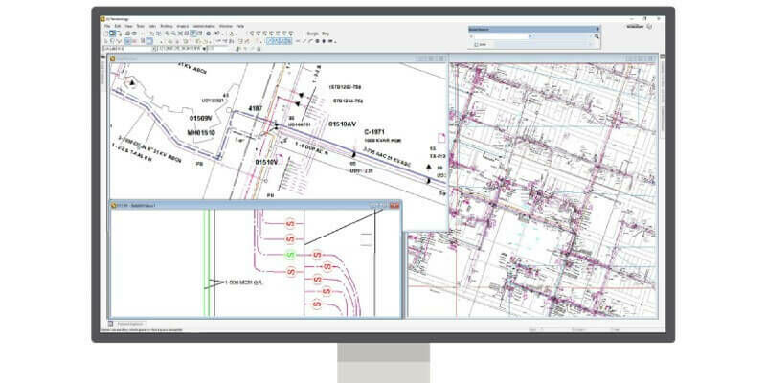Select the green S symbol in the substation window
The image size is (766, 383).
click(x=291, y=255)
